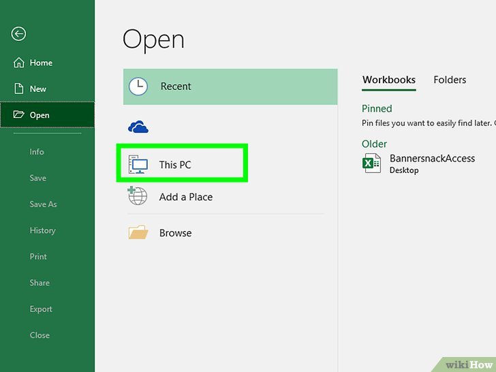Open History from the sidebar
Screen dimensions: 496x372
pyautogui.click(x=42, y=230)
